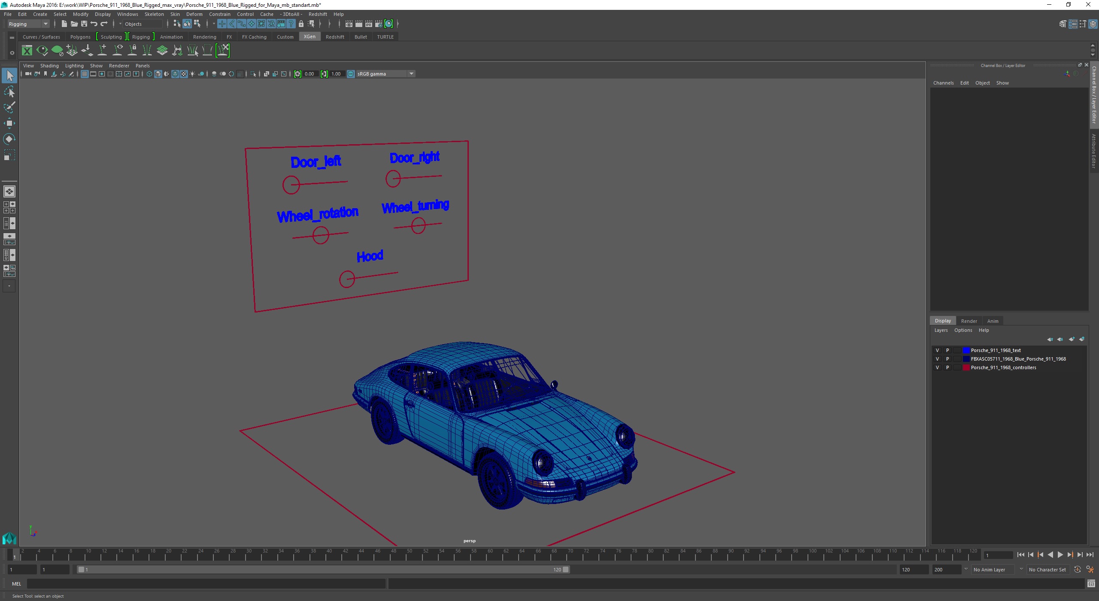The height and width of the screenshot is (601, 1099).
Task: Open the No Anim Layer dropdown
Action: click(x=993, y=570)
